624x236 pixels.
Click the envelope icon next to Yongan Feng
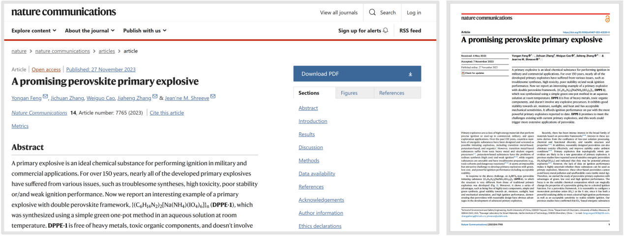[46, 96]
